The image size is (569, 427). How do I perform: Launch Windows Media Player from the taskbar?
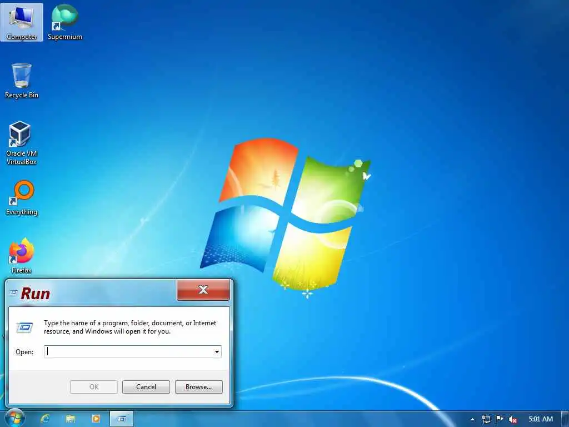96,419
